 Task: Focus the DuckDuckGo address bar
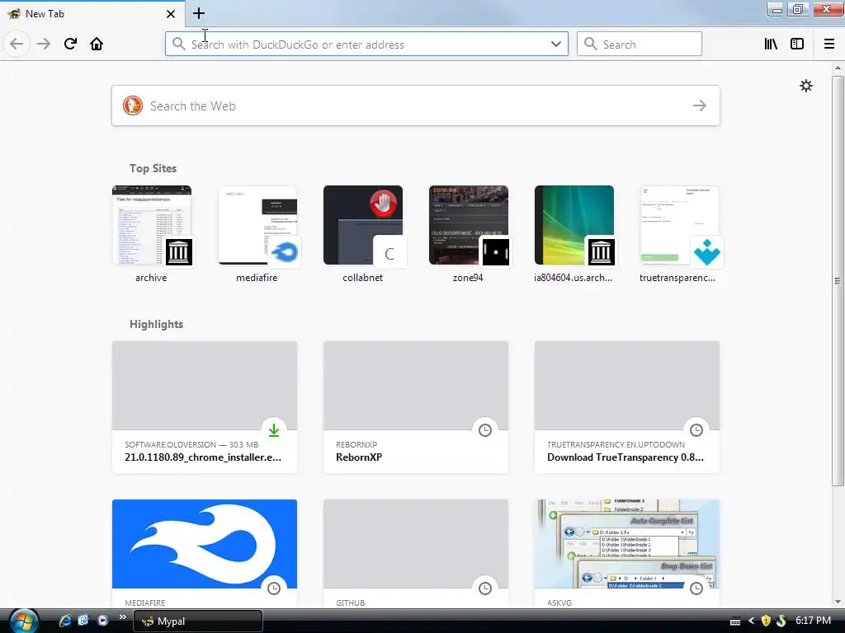(x=366, y=45)
